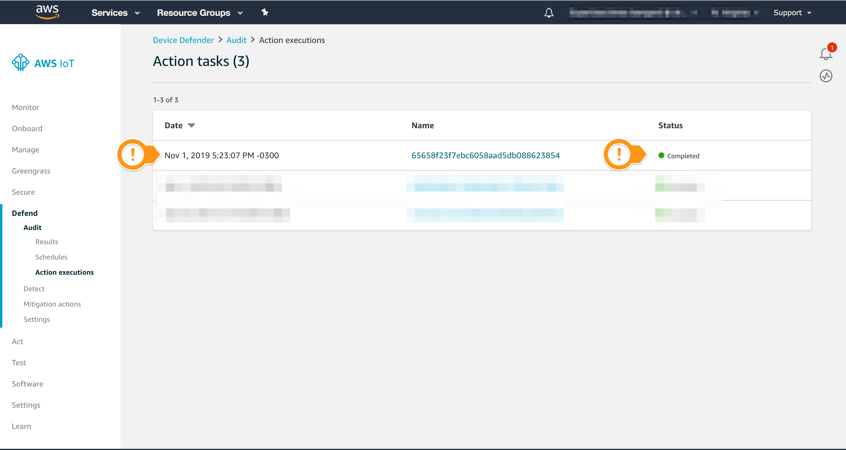Go to the Audit breadcrumb link
The height and width of the screenshot is (450, 846).
click(236, 40)
